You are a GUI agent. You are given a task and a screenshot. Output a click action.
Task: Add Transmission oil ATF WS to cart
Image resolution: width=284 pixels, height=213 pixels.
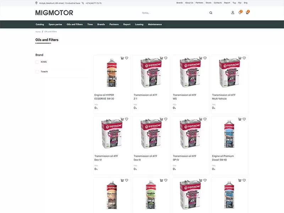(200, 58)
